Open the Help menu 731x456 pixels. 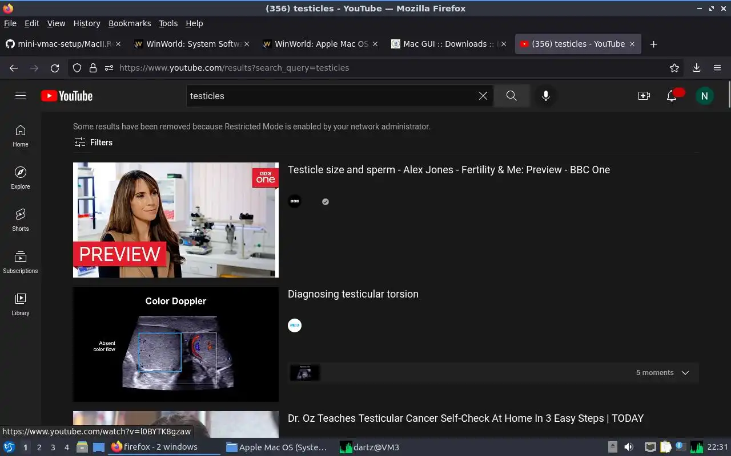[x=194, y=23]
